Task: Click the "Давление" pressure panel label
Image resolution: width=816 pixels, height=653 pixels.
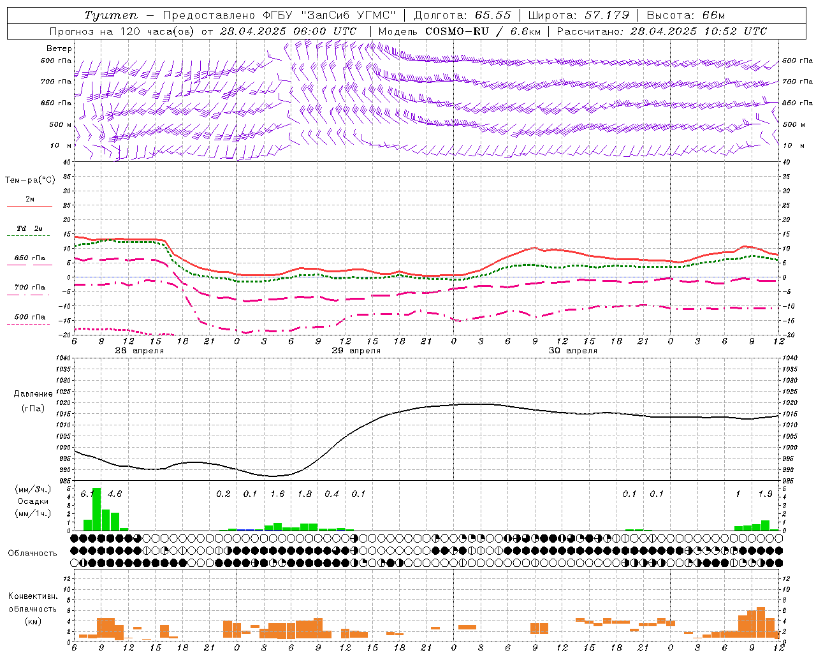Action: 33,394
